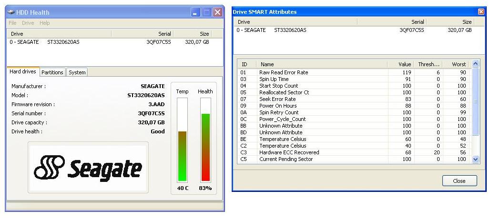Click the Seagate logo image

[88, 168]
